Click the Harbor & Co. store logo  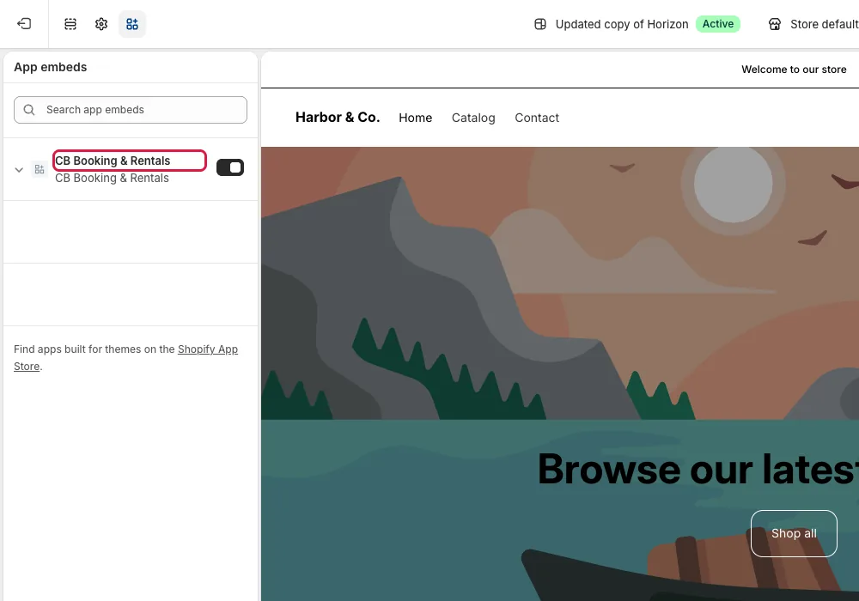point(338,117)
